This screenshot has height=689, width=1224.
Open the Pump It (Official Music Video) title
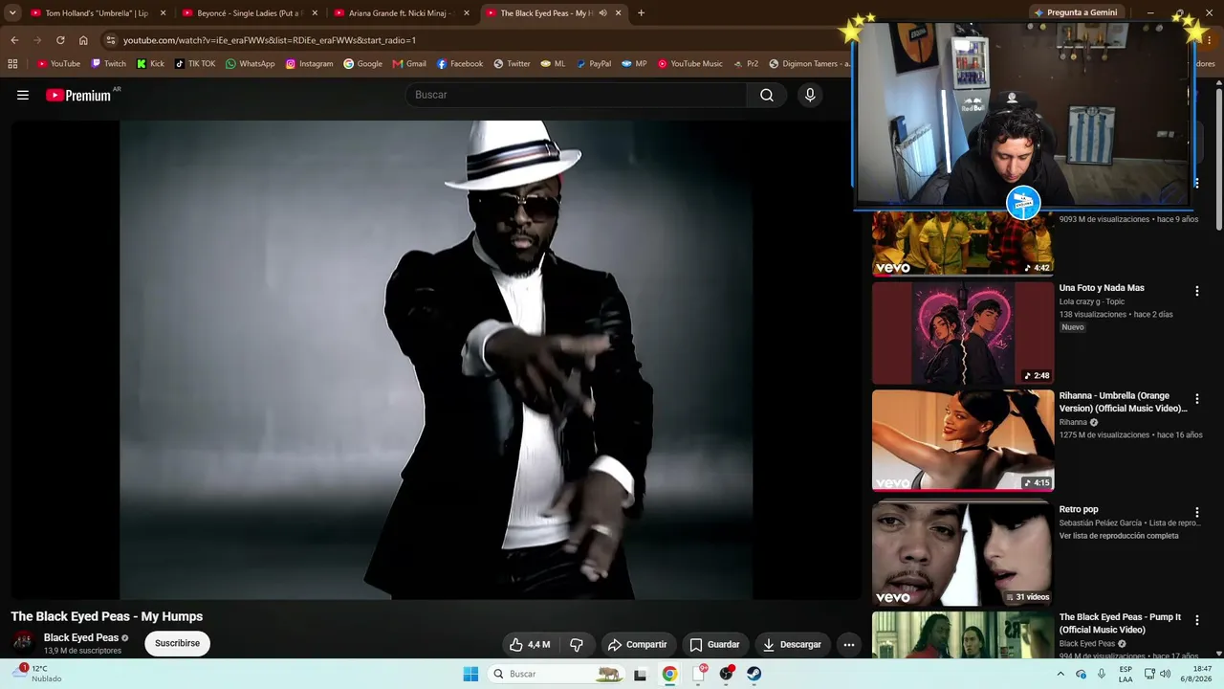[1120, 623]
